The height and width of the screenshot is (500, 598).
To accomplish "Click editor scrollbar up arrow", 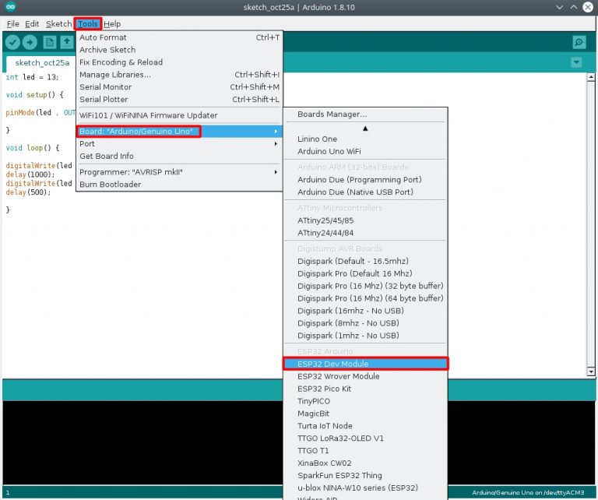I will click(x=591, y=77).
